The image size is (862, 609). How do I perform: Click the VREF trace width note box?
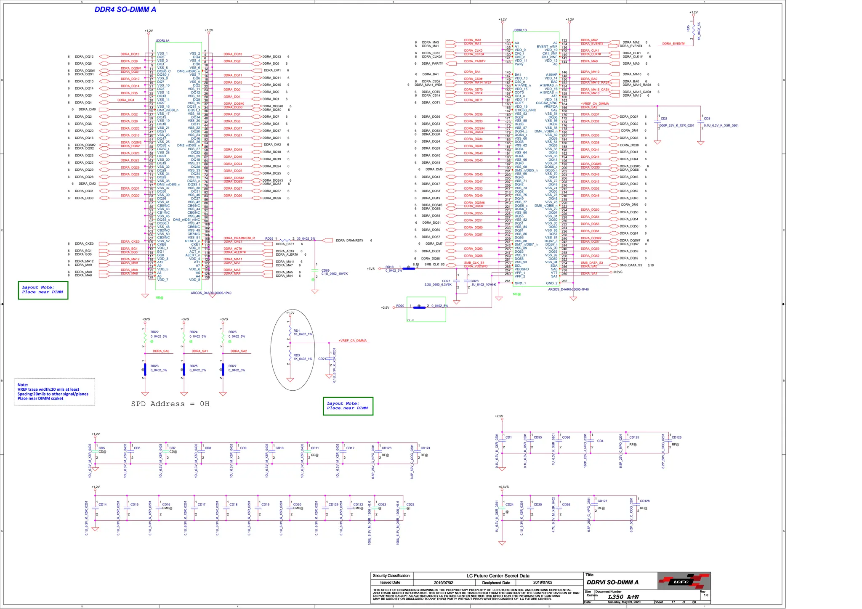[x=54, y=392]
